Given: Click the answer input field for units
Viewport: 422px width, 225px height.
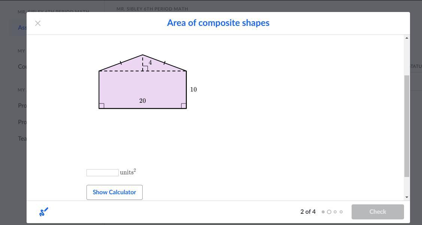Looking at the screenshot, I should click(103, 173).
